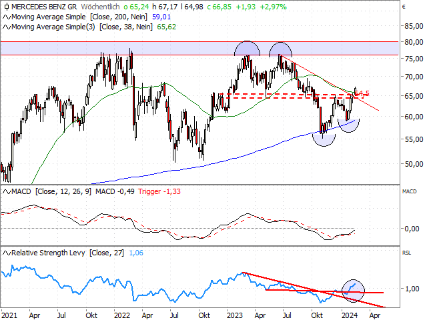Click the Relative Strength Levy line icon
Viewport: 427px width, 320px height.
(7, 253)
